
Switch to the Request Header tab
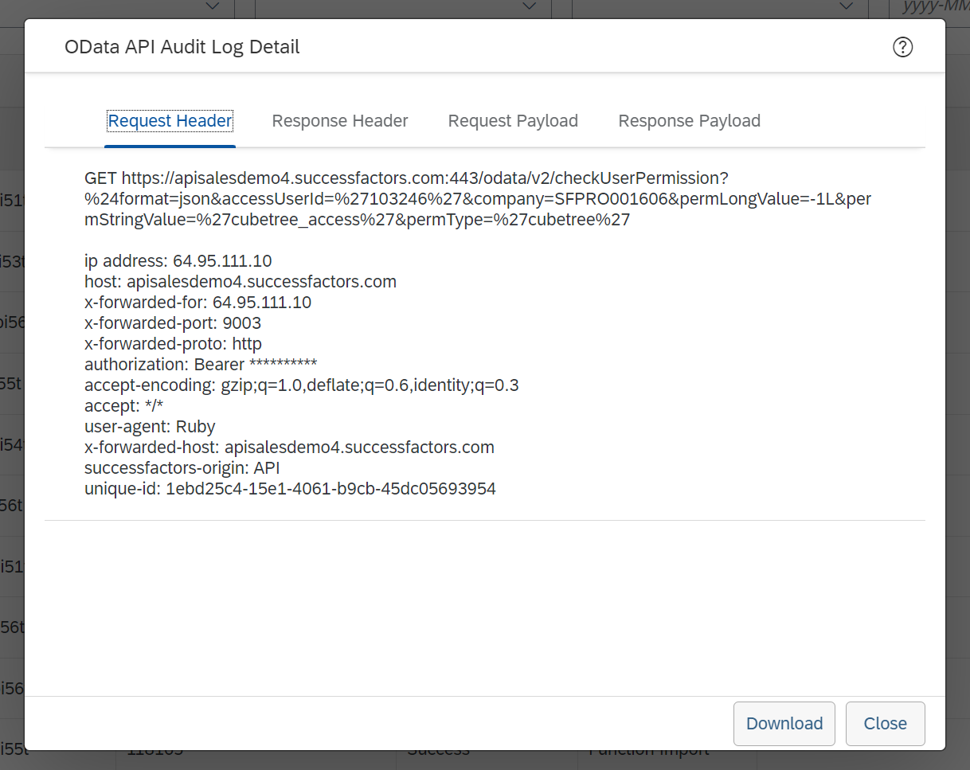pos(170,121)
